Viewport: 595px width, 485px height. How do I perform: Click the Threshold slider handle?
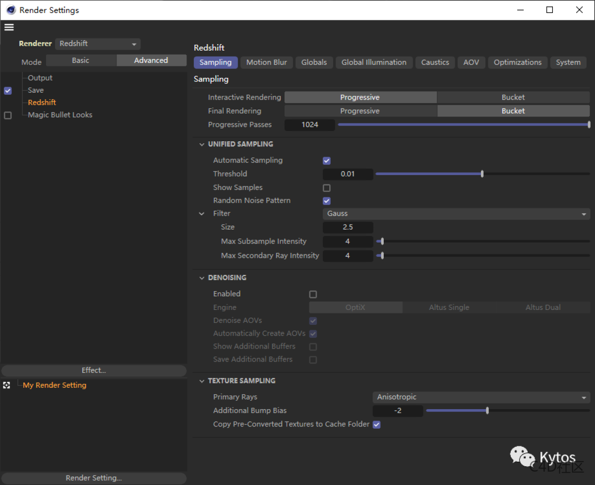pos(481,174)
